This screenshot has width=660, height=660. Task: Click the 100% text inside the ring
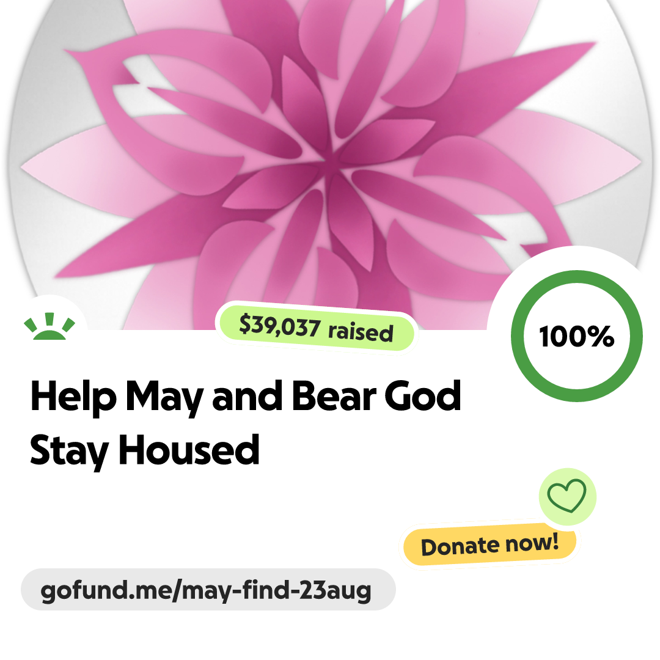point(577,336)
